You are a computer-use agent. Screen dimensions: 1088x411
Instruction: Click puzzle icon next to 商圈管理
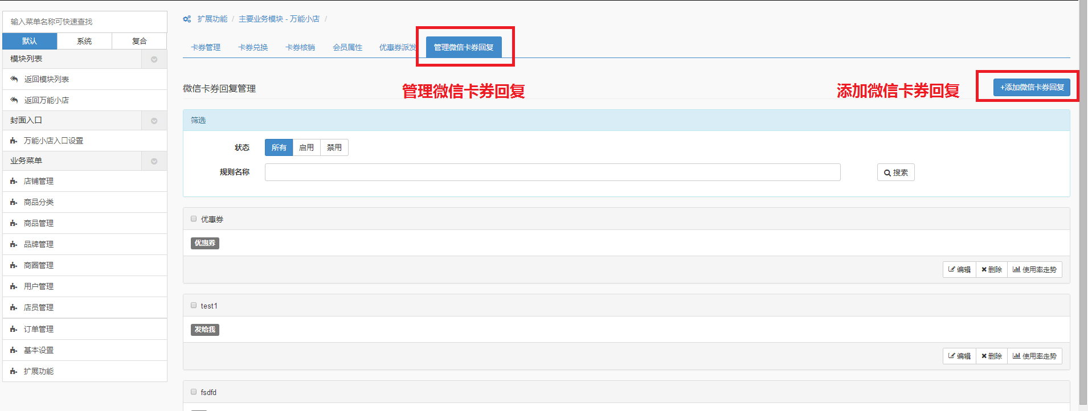tap(14, 265)
